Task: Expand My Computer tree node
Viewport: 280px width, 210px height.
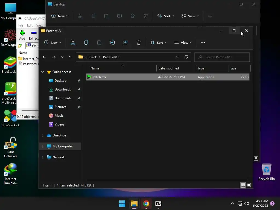Action: 42,146
